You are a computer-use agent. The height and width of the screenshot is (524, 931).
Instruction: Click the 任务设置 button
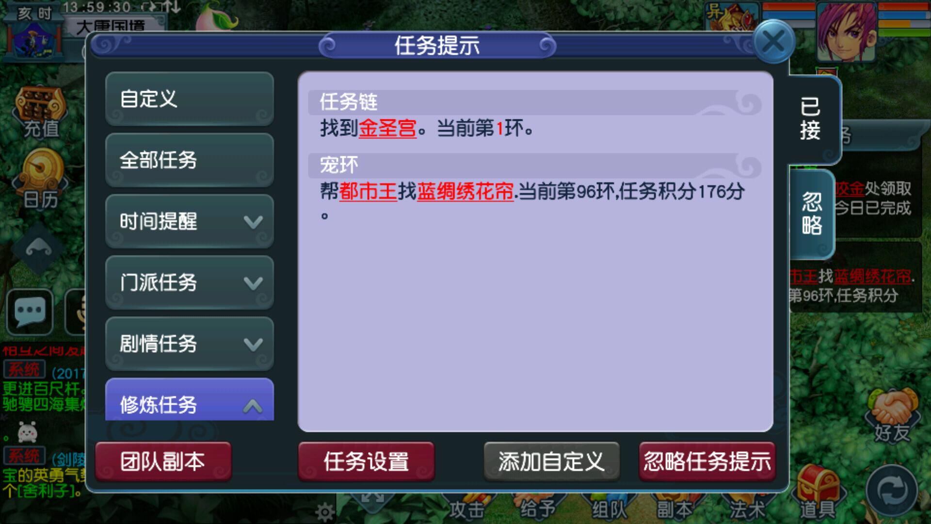366,461
